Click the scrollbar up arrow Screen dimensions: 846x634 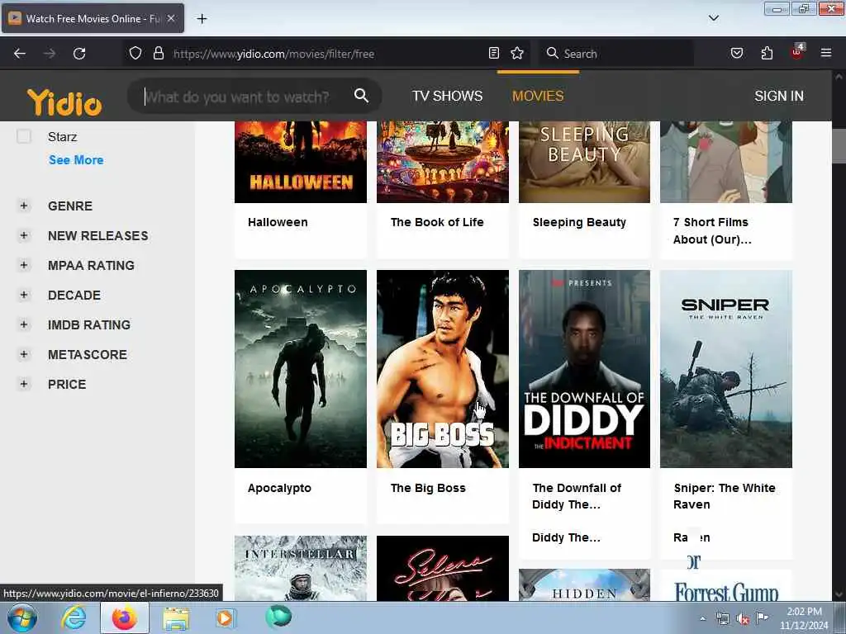click(x=839, y=77)
